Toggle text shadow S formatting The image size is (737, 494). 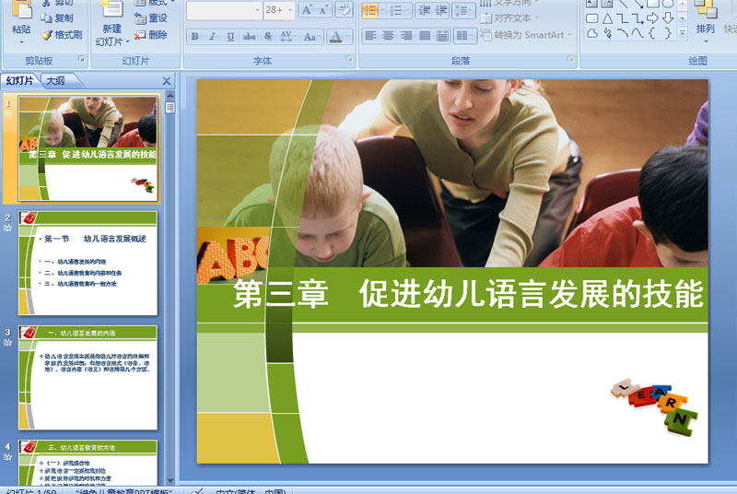tap(268, 37)
